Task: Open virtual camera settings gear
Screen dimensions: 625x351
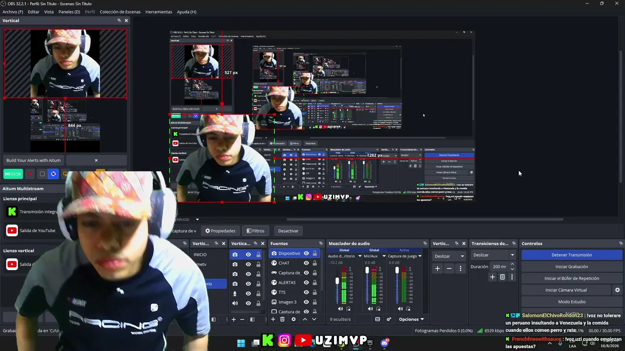Action: point(617,290)
